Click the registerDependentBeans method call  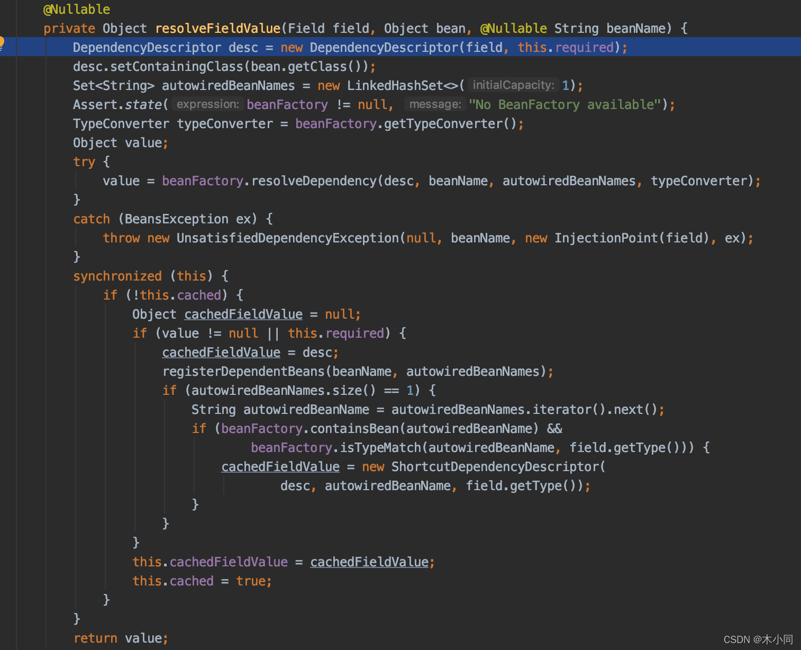click(x=243, y=372)
